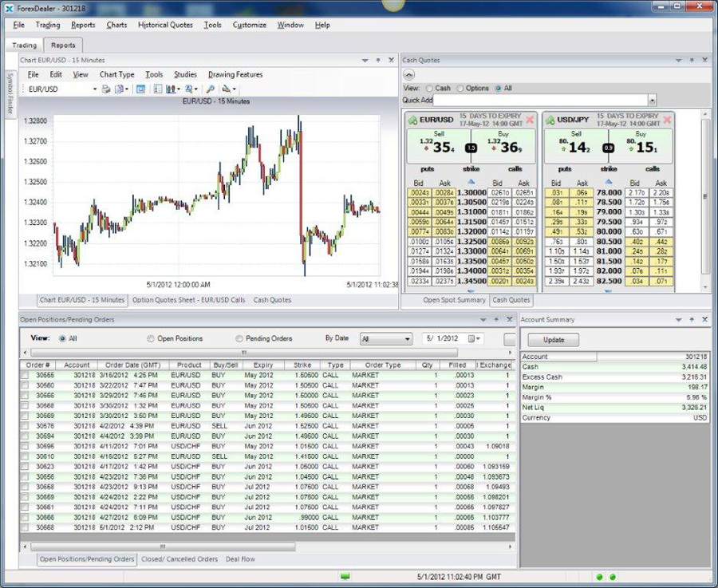
Task: Remove the USD/JPY quote card with red X
Action: click(x=667, y=120)
